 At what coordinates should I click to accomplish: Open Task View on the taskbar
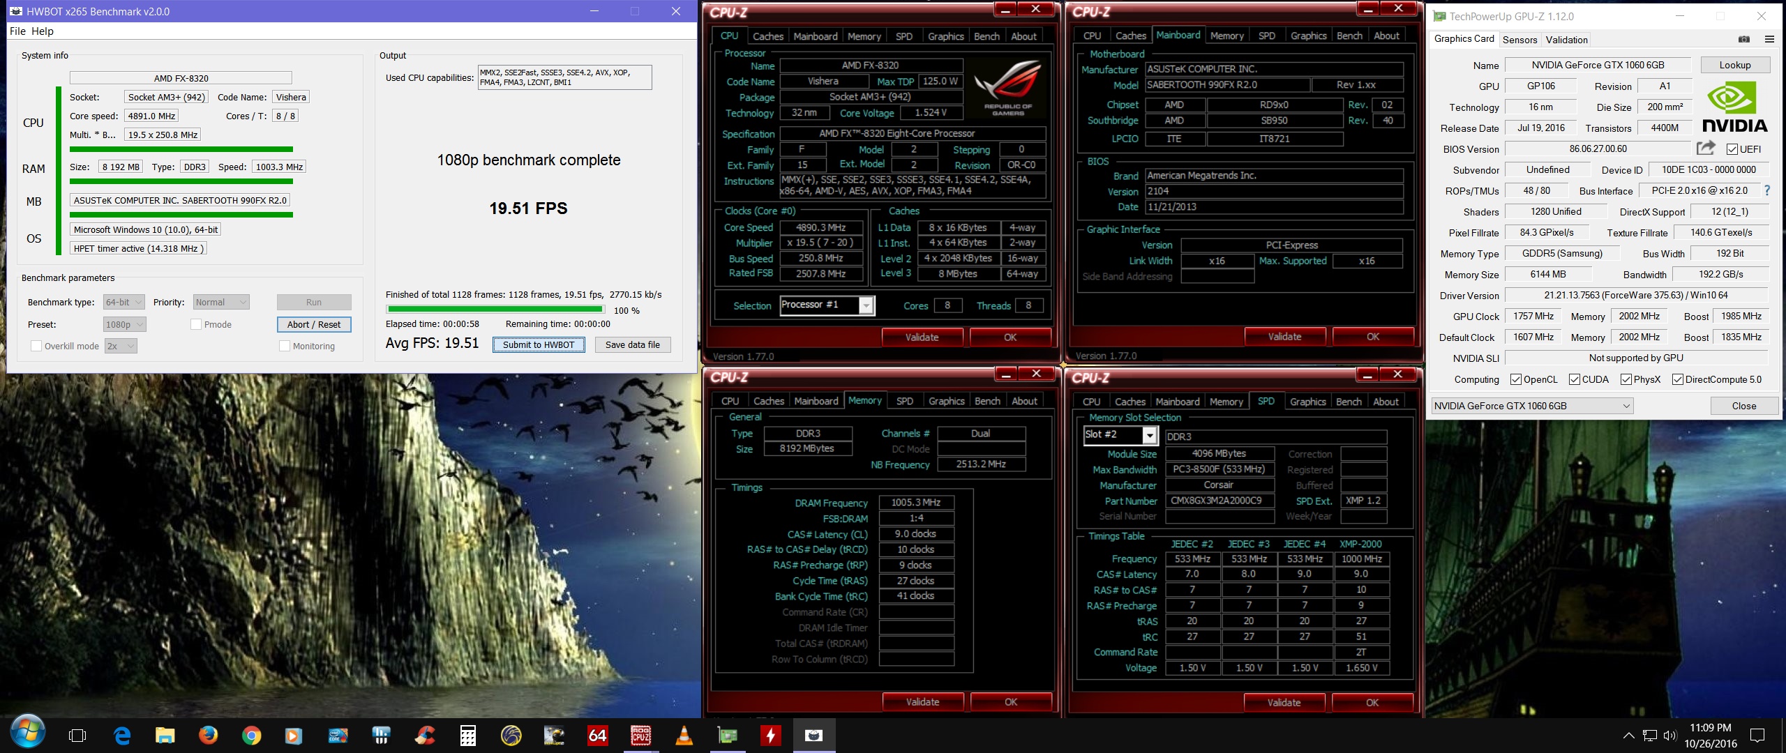point(77,736)
